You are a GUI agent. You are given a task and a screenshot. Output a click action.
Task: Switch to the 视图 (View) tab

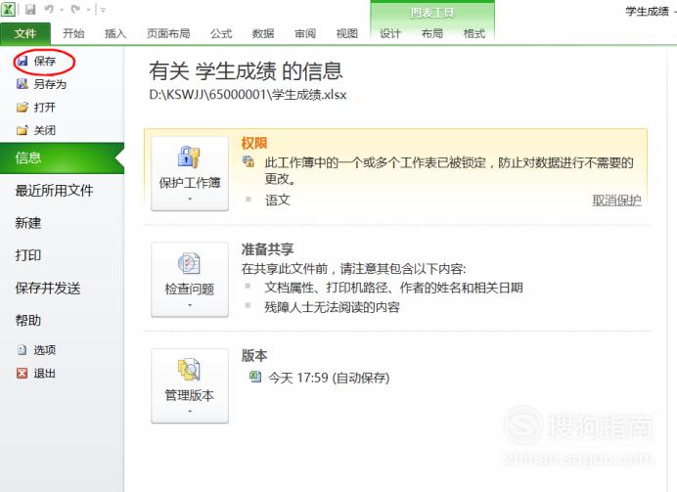(347, 33)
